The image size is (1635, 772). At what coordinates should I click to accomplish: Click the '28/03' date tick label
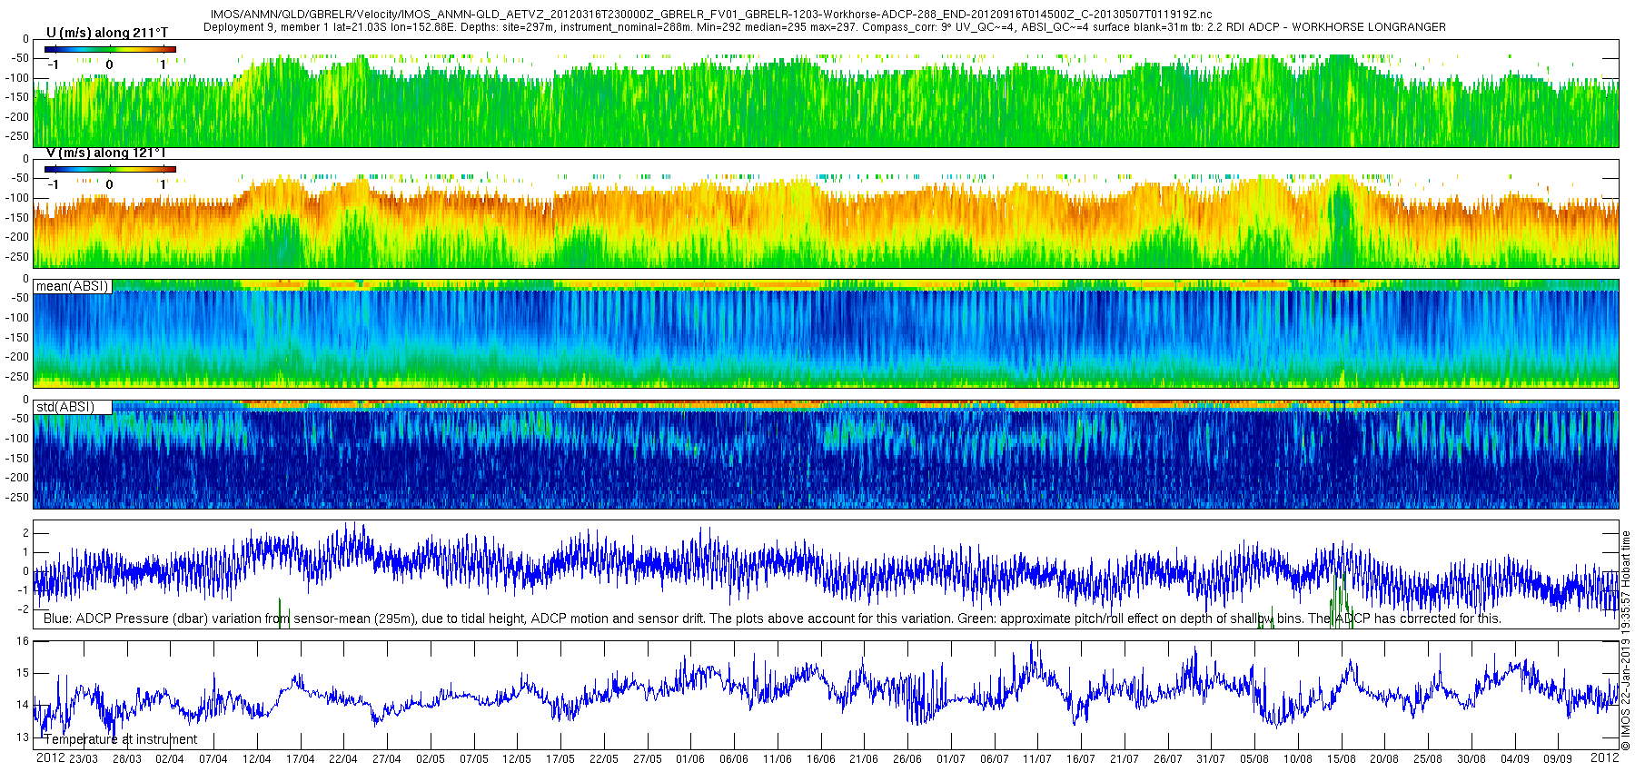click(126, 759)
